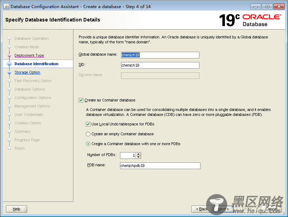This screenshot has height=217, width=288.
Task: Click the 'SID:' label
Action: pyautogui.click(x=82, y=65)
